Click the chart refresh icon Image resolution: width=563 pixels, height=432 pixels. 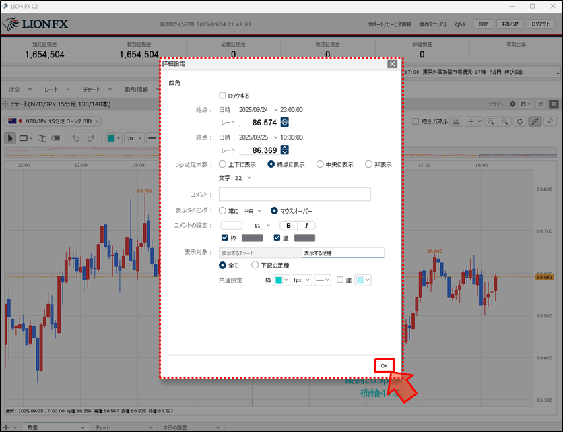point(519,121)
